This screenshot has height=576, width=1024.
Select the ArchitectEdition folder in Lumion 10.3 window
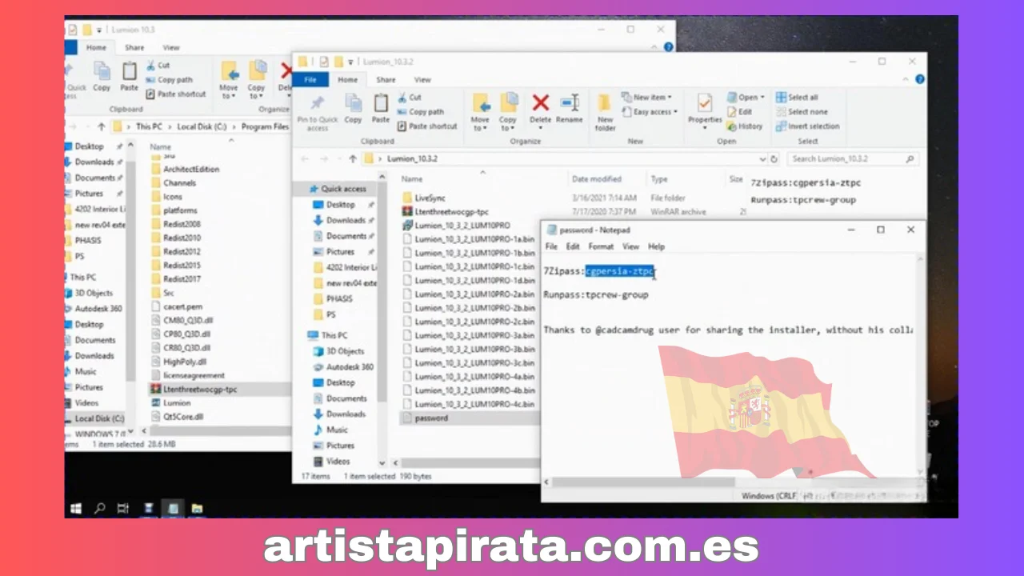pos(191,170)
